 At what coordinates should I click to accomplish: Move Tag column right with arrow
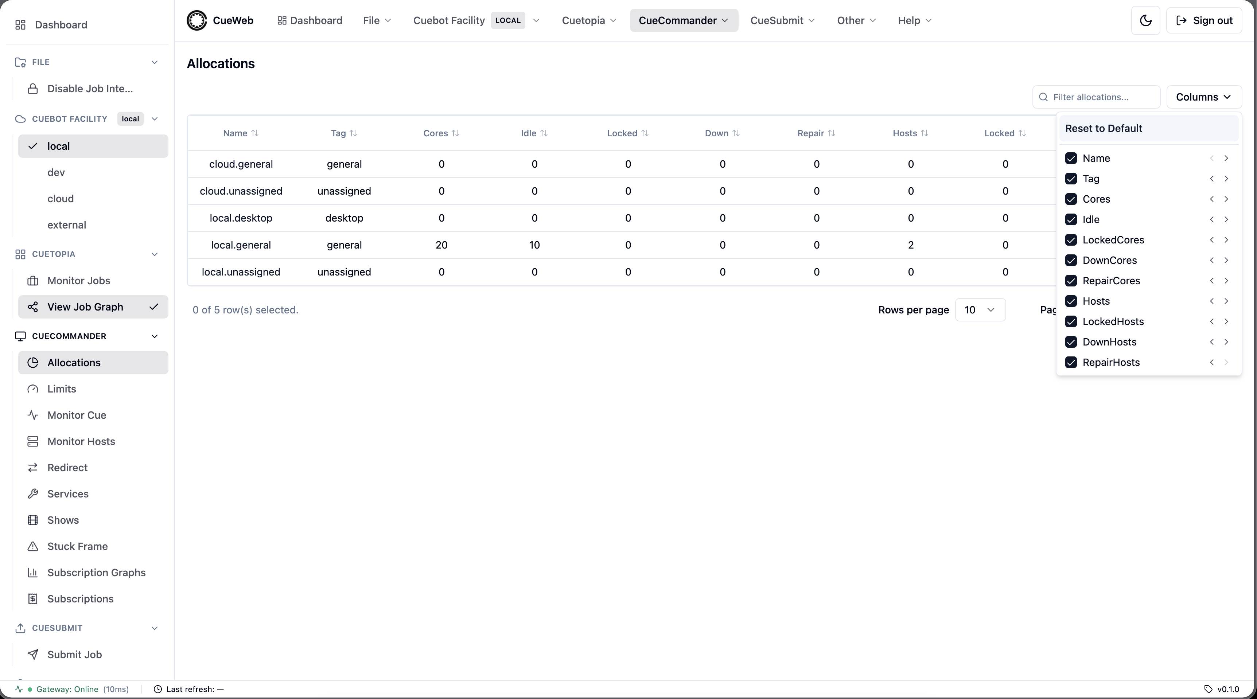click(1226, 179)
